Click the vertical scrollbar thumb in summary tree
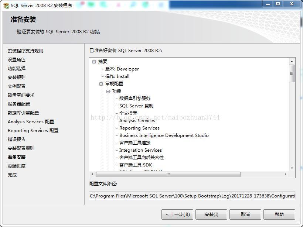 pyautogui.click(x=292, y=73)
